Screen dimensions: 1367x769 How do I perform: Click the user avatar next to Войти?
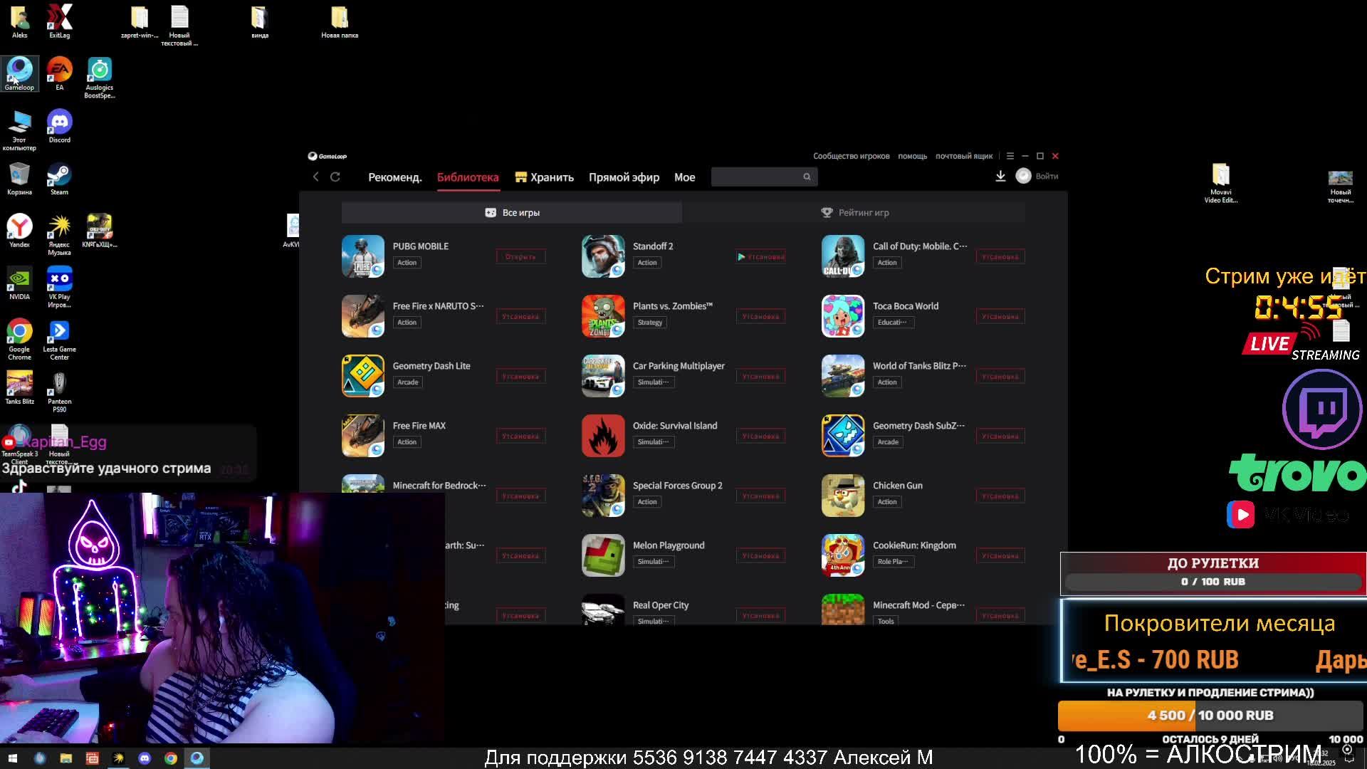[1023, 176]
